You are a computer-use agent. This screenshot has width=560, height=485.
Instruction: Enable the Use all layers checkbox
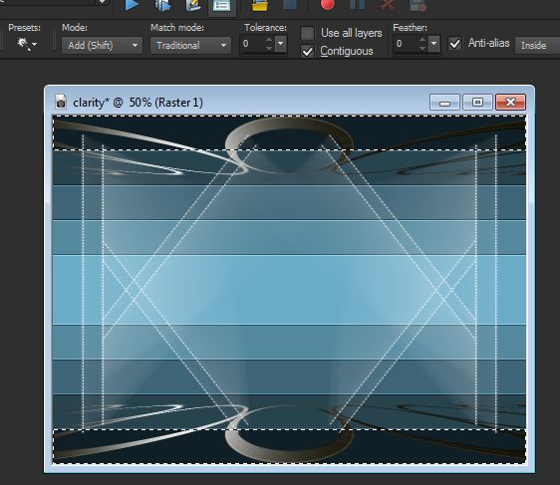(x=307, y=33)
